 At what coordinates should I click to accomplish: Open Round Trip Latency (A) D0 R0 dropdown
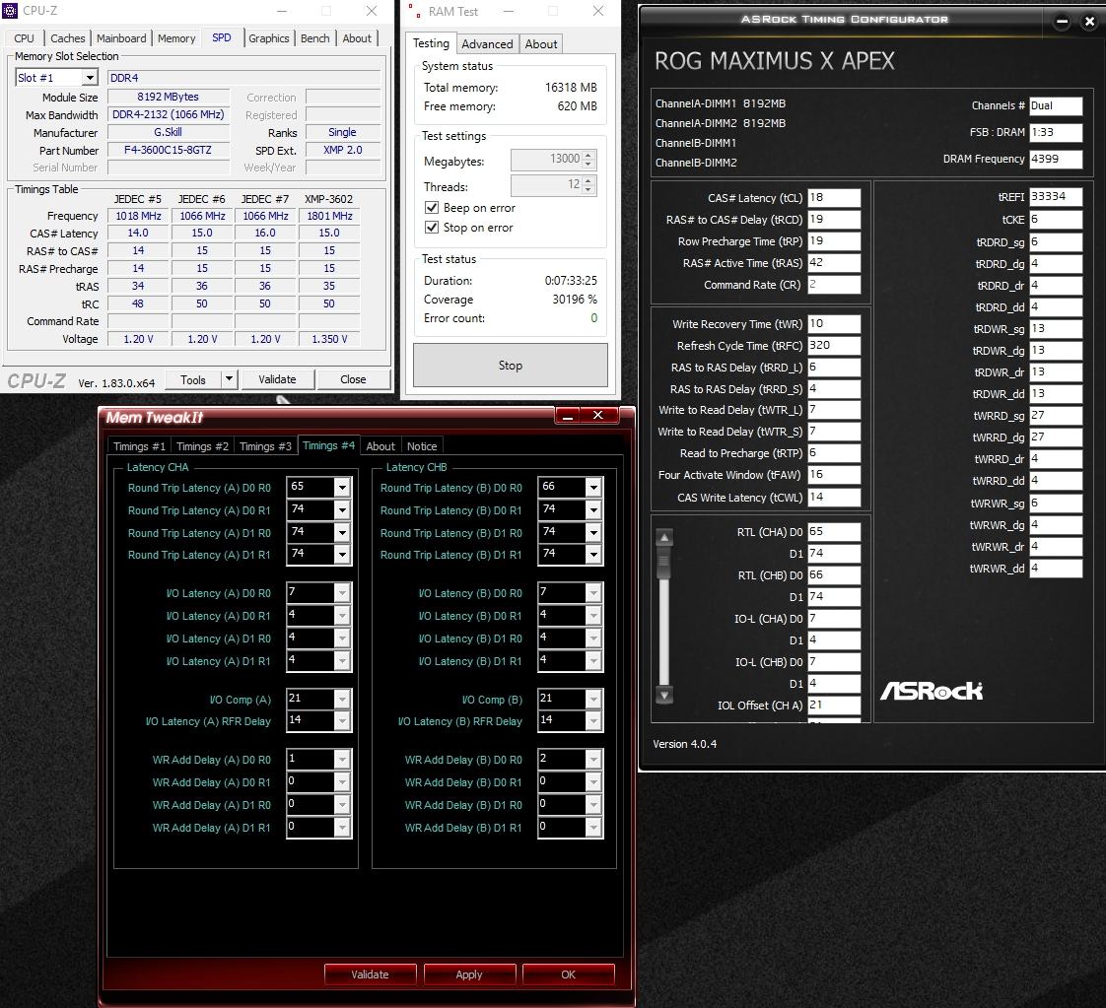(342, 487)
